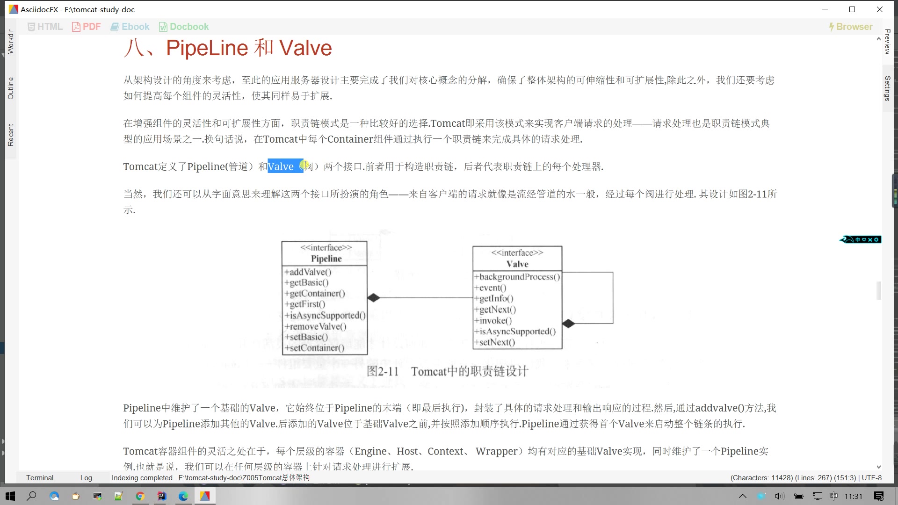The width and height of the screenshot is (898, 505).
Task: Click the Valve interface diagram box
Action: [x=517, y=297]
